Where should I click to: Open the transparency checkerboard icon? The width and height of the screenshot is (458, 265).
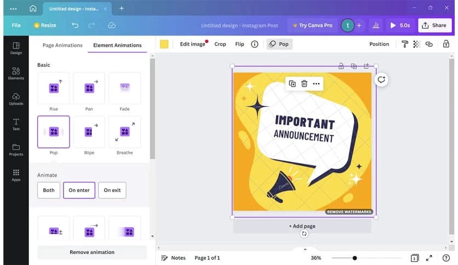point(416,44)
